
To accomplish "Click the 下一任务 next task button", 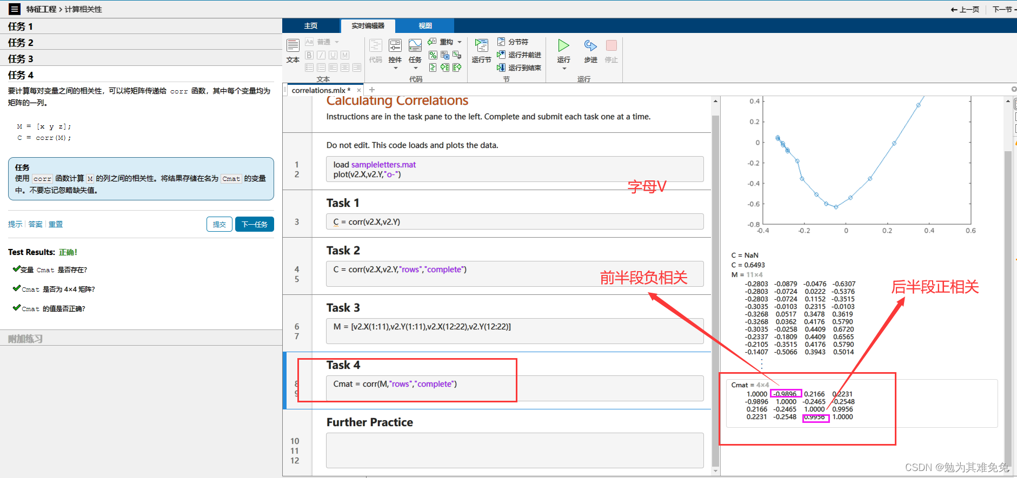I will pyautogui.click(x=255, y=224).
